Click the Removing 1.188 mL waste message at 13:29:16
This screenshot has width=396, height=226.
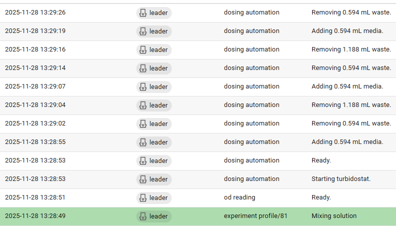tap(351, 49)
